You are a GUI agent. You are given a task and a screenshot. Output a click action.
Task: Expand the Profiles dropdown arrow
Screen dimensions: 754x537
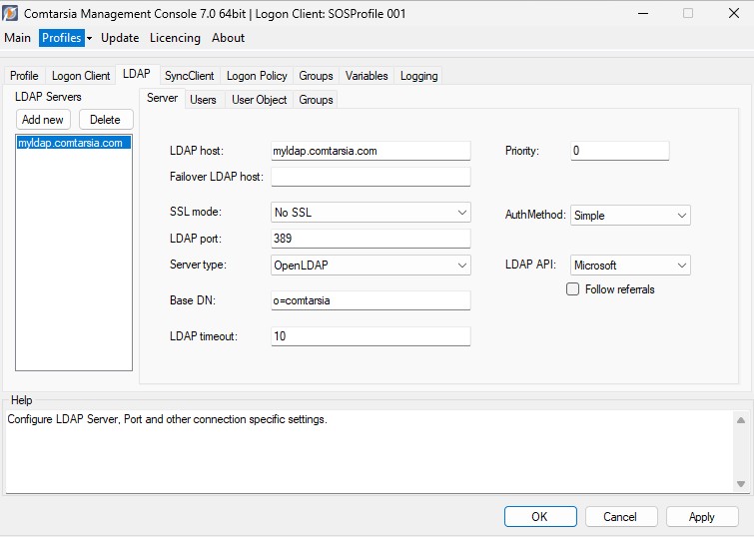click(89, 39)
